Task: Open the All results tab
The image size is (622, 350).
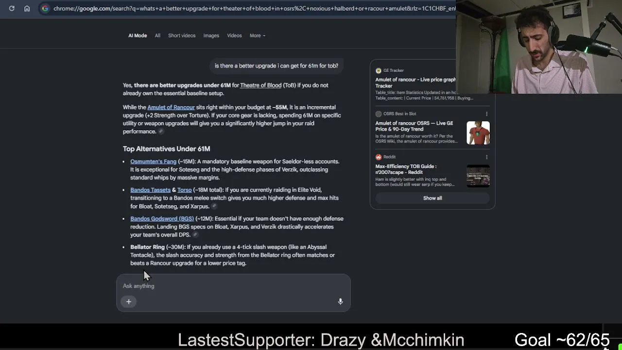Action: (157, 35)
